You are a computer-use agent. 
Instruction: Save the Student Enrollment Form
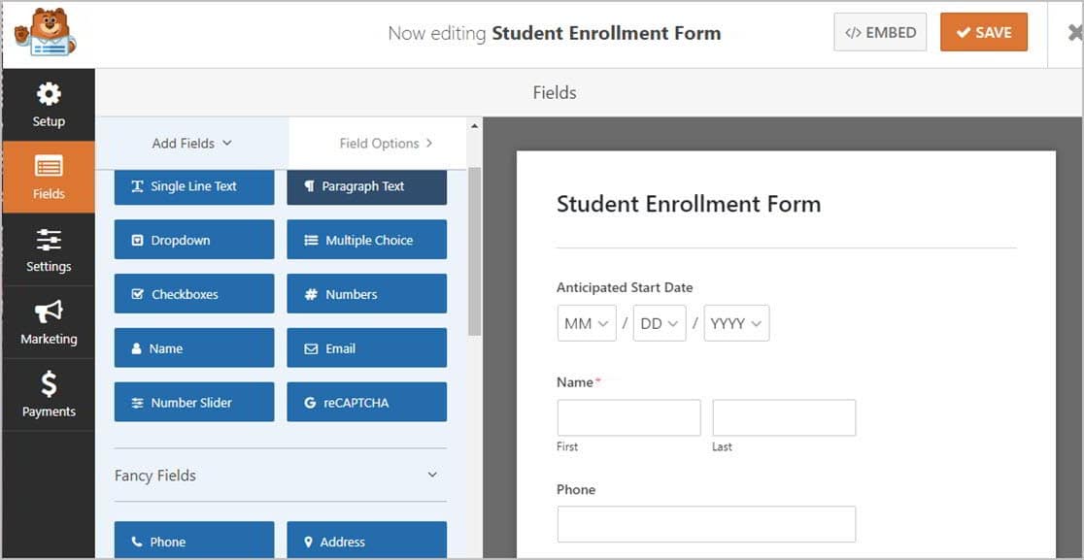983,32
